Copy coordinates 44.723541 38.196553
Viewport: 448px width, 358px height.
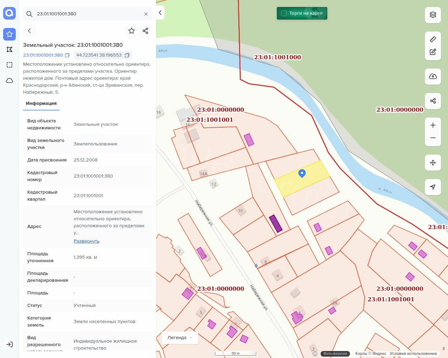pos(127,55)
